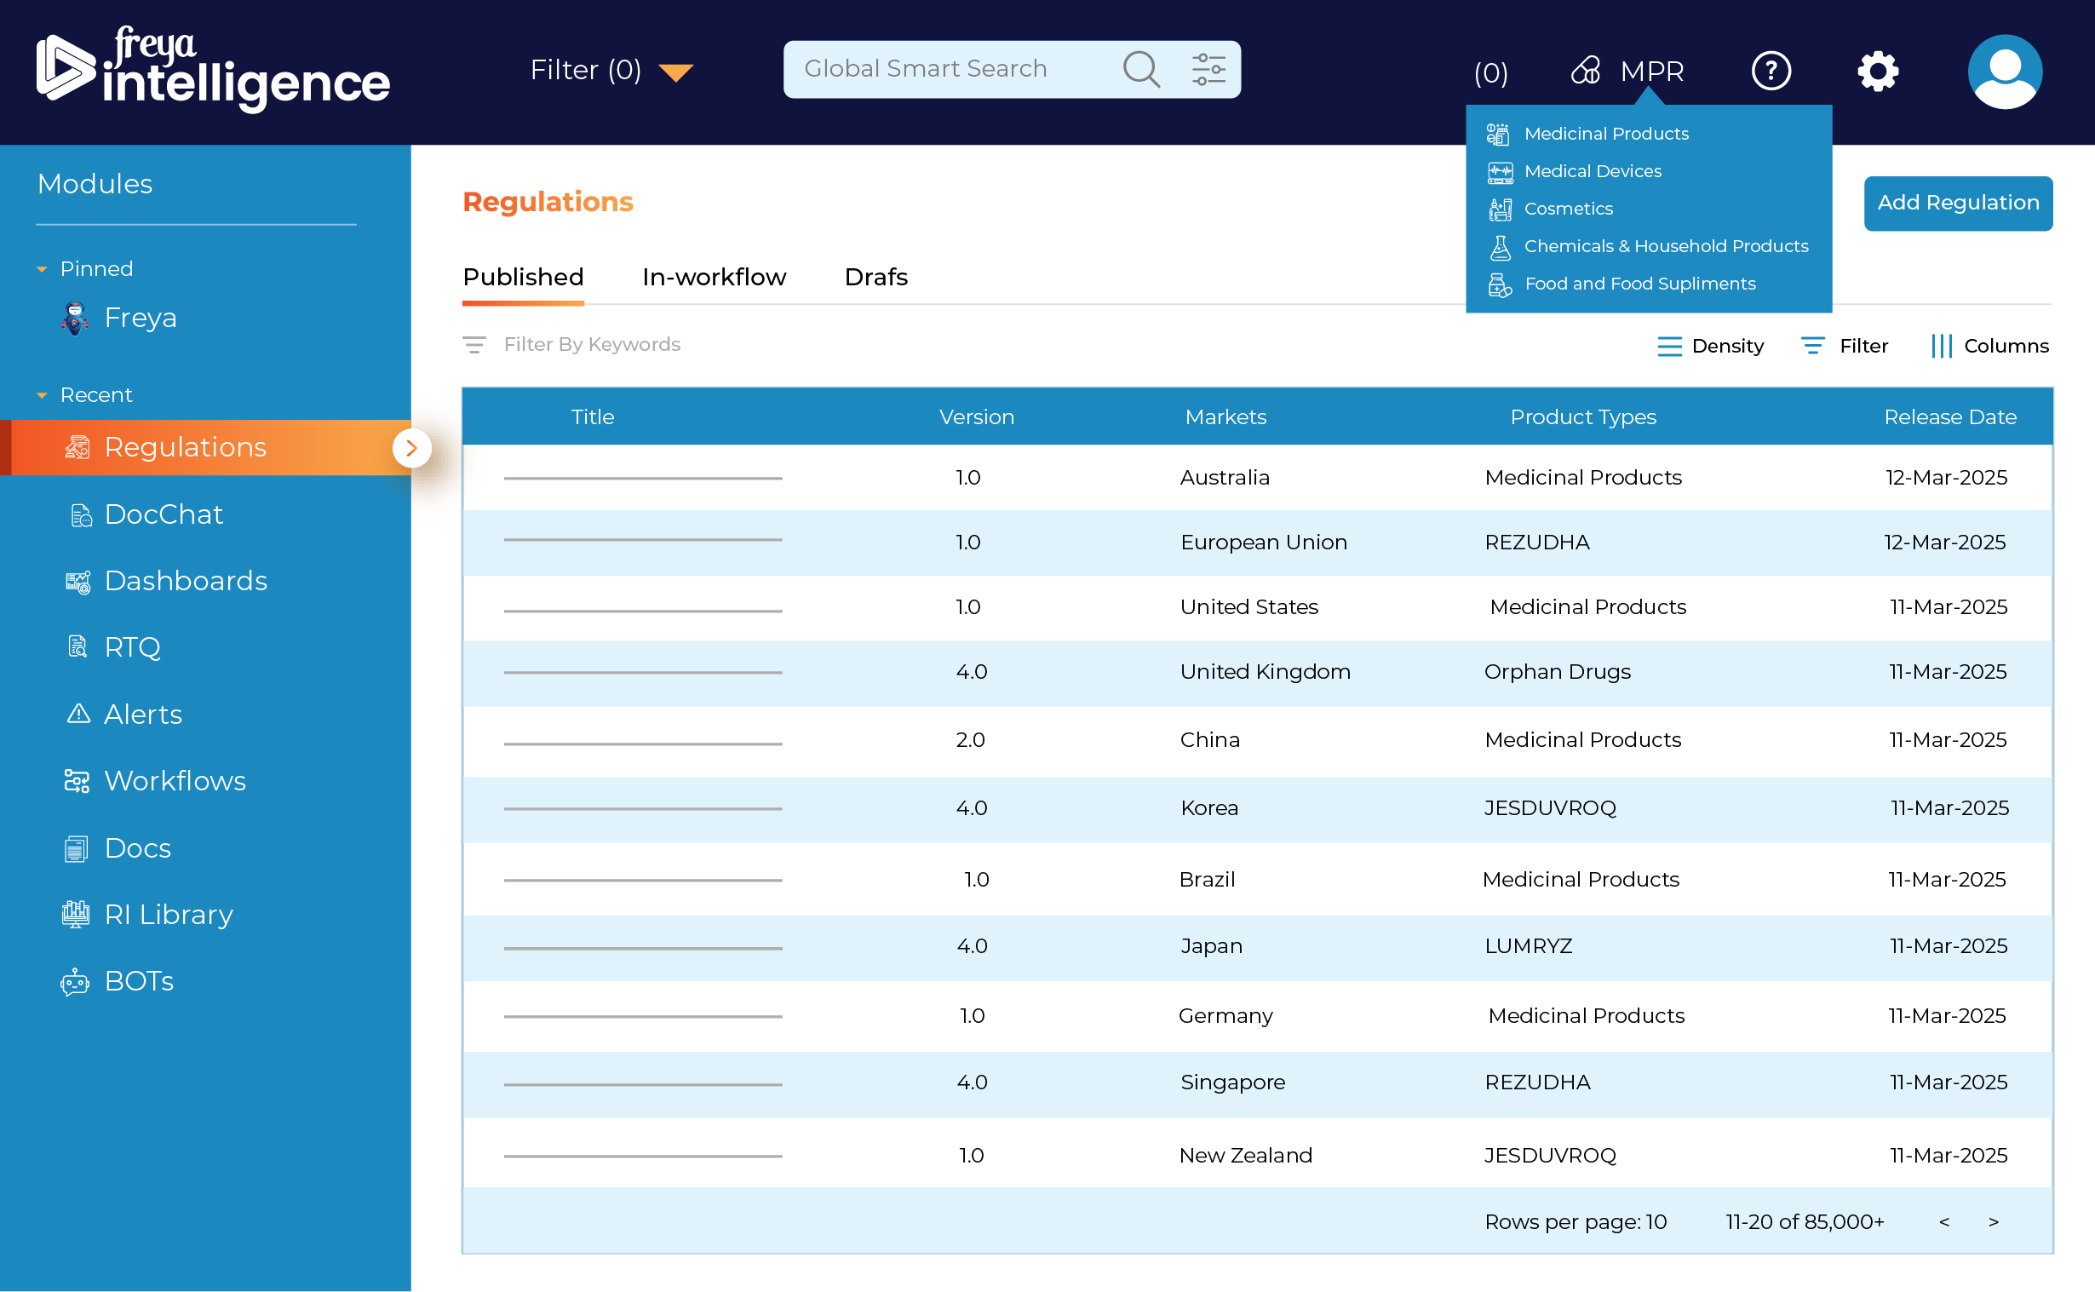The height and width of the screenshot is (1292, 2095).
Task: Go to the next page of results
Action: [x=1995, y=1221]
